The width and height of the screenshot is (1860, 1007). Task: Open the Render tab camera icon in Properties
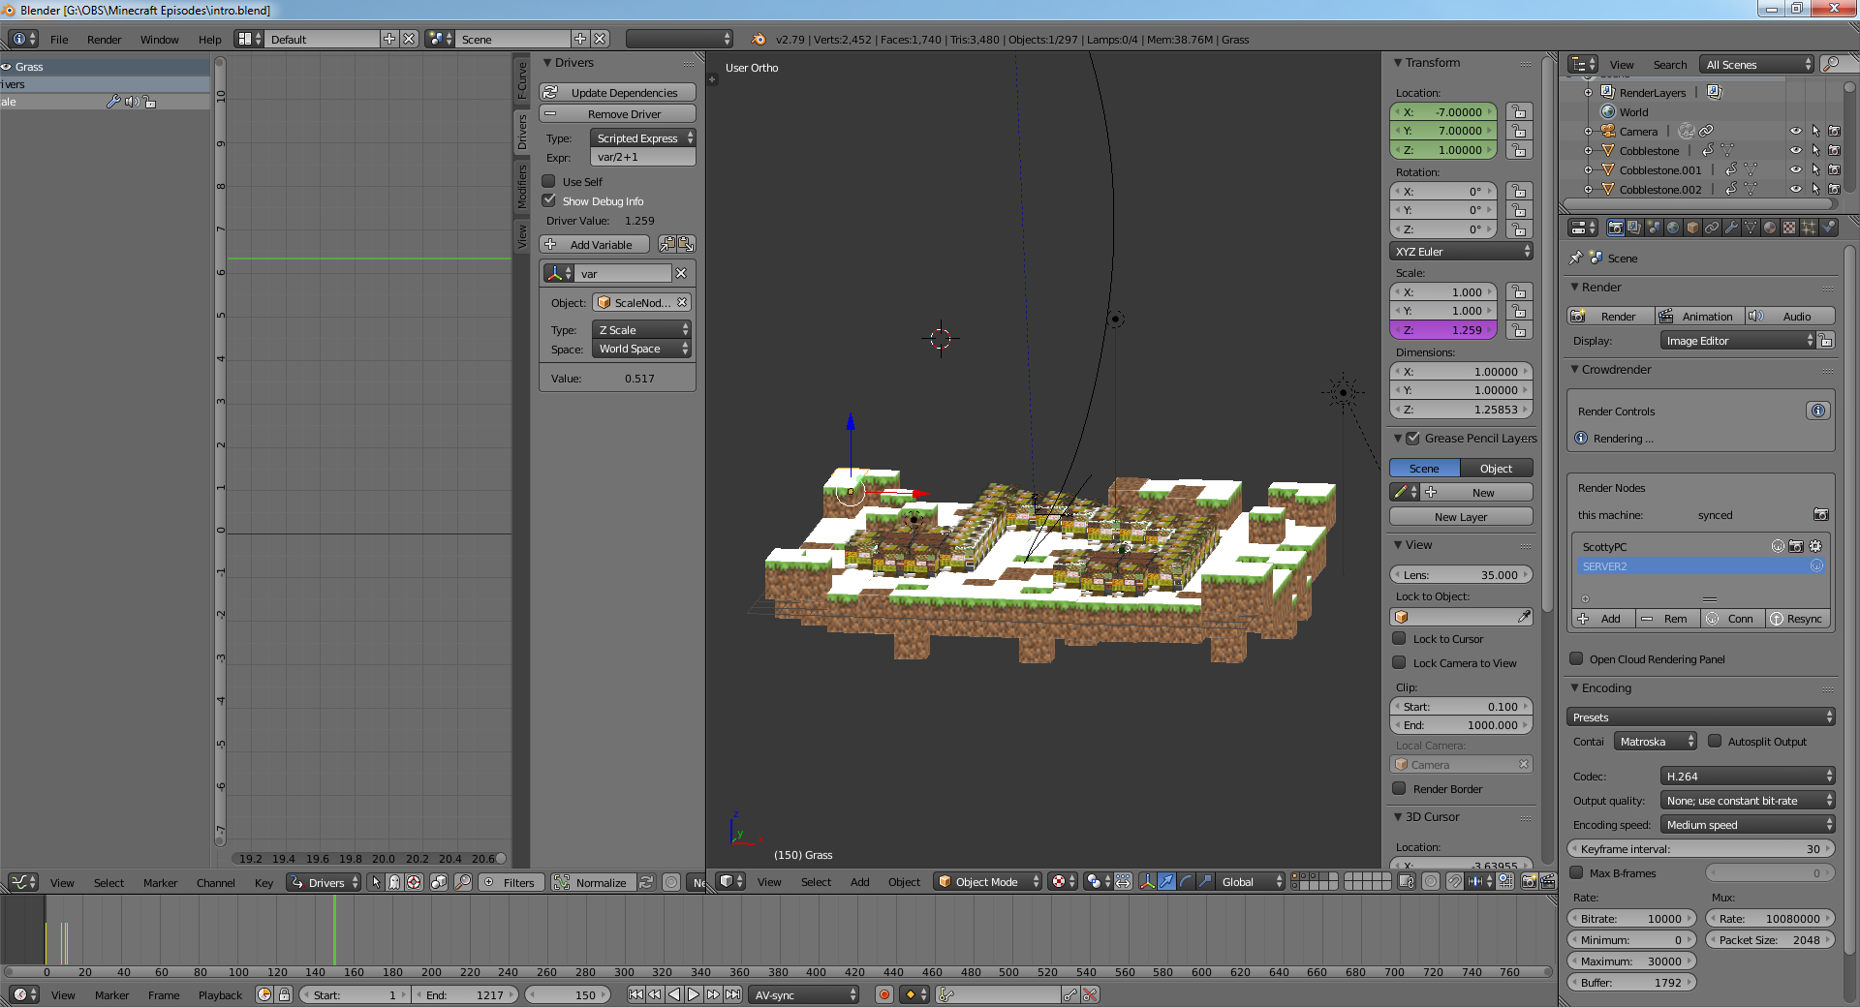click(1615, 228)
